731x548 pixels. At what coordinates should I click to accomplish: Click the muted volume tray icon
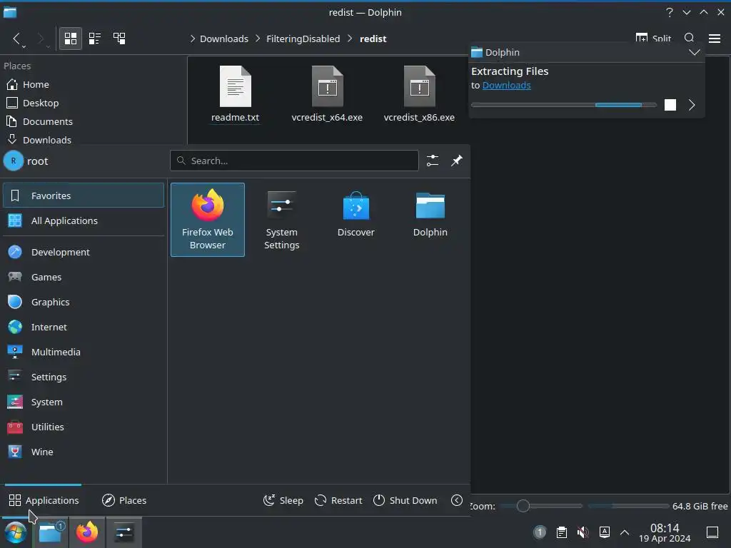pos(583,532)
